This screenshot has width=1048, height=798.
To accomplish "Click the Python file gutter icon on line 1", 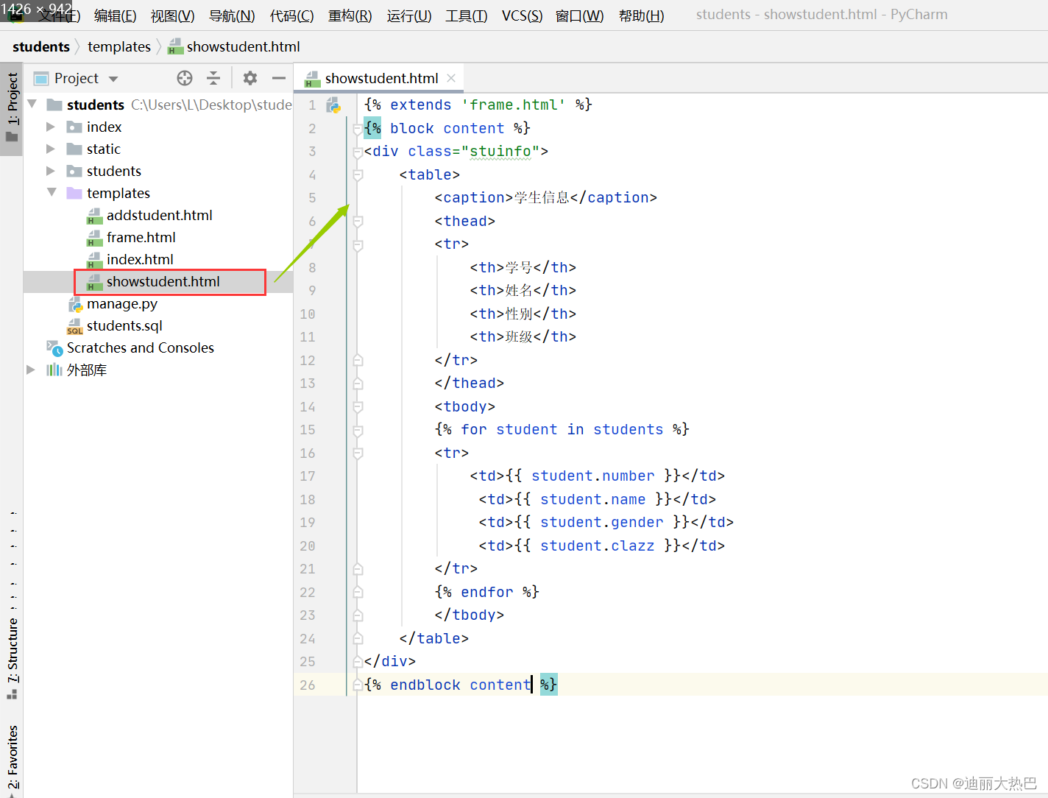I will point(333,105).
